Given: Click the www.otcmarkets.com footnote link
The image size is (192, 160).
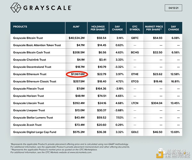Looking at the screenshot, I should coord(81,152).
